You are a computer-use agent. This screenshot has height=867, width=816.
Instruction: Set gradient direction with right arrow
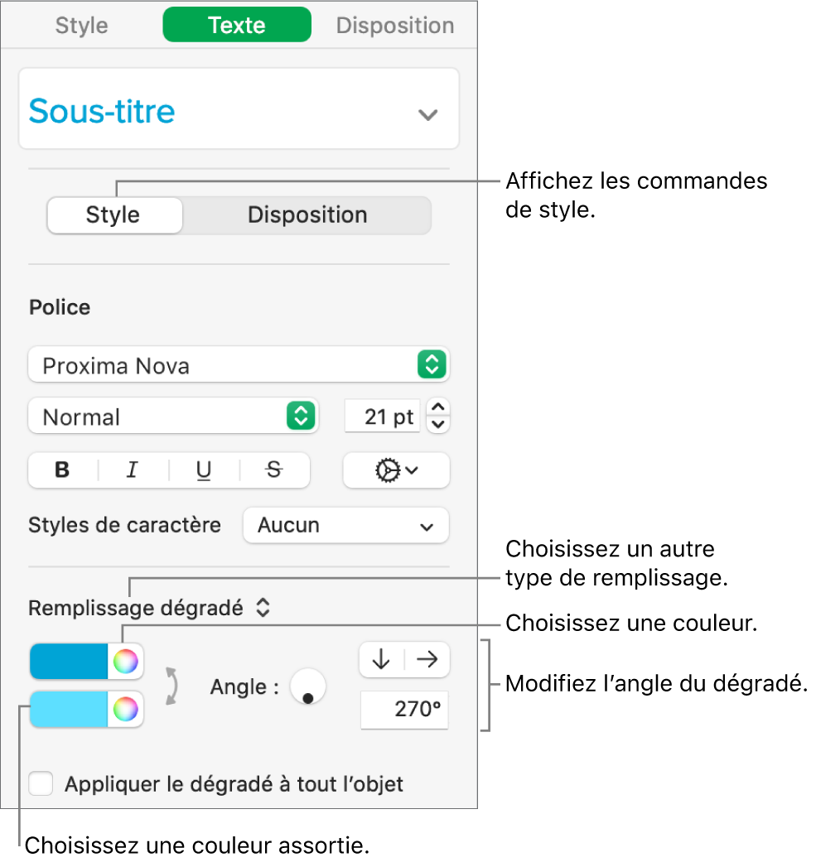pos(427,659)
